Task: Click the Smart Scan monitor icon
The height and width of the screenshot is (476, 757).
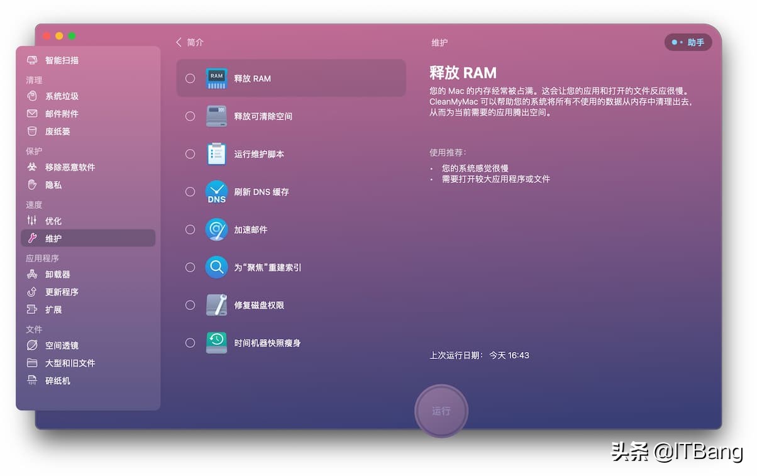Action: click(x=32, y=60)
